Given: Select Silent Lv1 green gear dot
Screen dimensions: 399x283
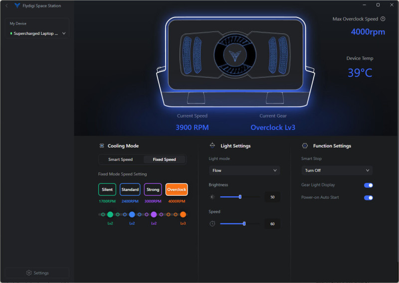Looking at the screenshot, I should click(103, 215).
